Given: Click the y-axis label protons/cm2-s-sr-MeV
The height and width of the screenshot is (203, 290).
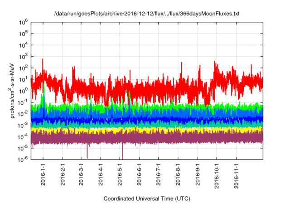Looking at the screenshot, I should (x=14, y=90).
